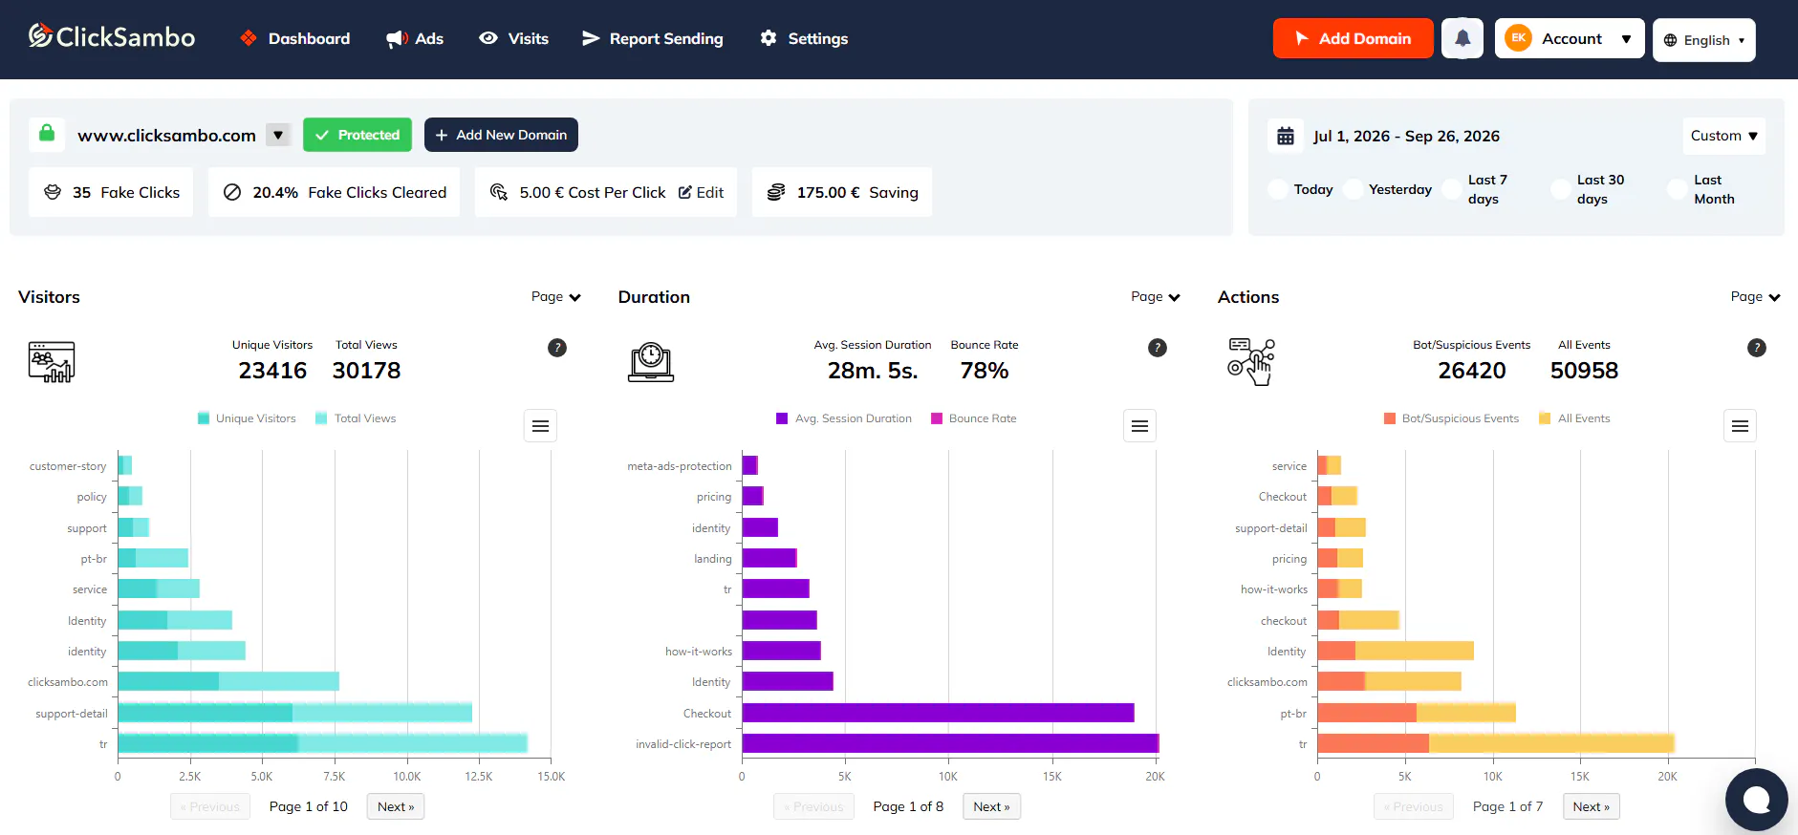The width and height of the screenshot is (1798, 835).
Task: Click the calendar date range icon
Action: tap(1286, 136)
